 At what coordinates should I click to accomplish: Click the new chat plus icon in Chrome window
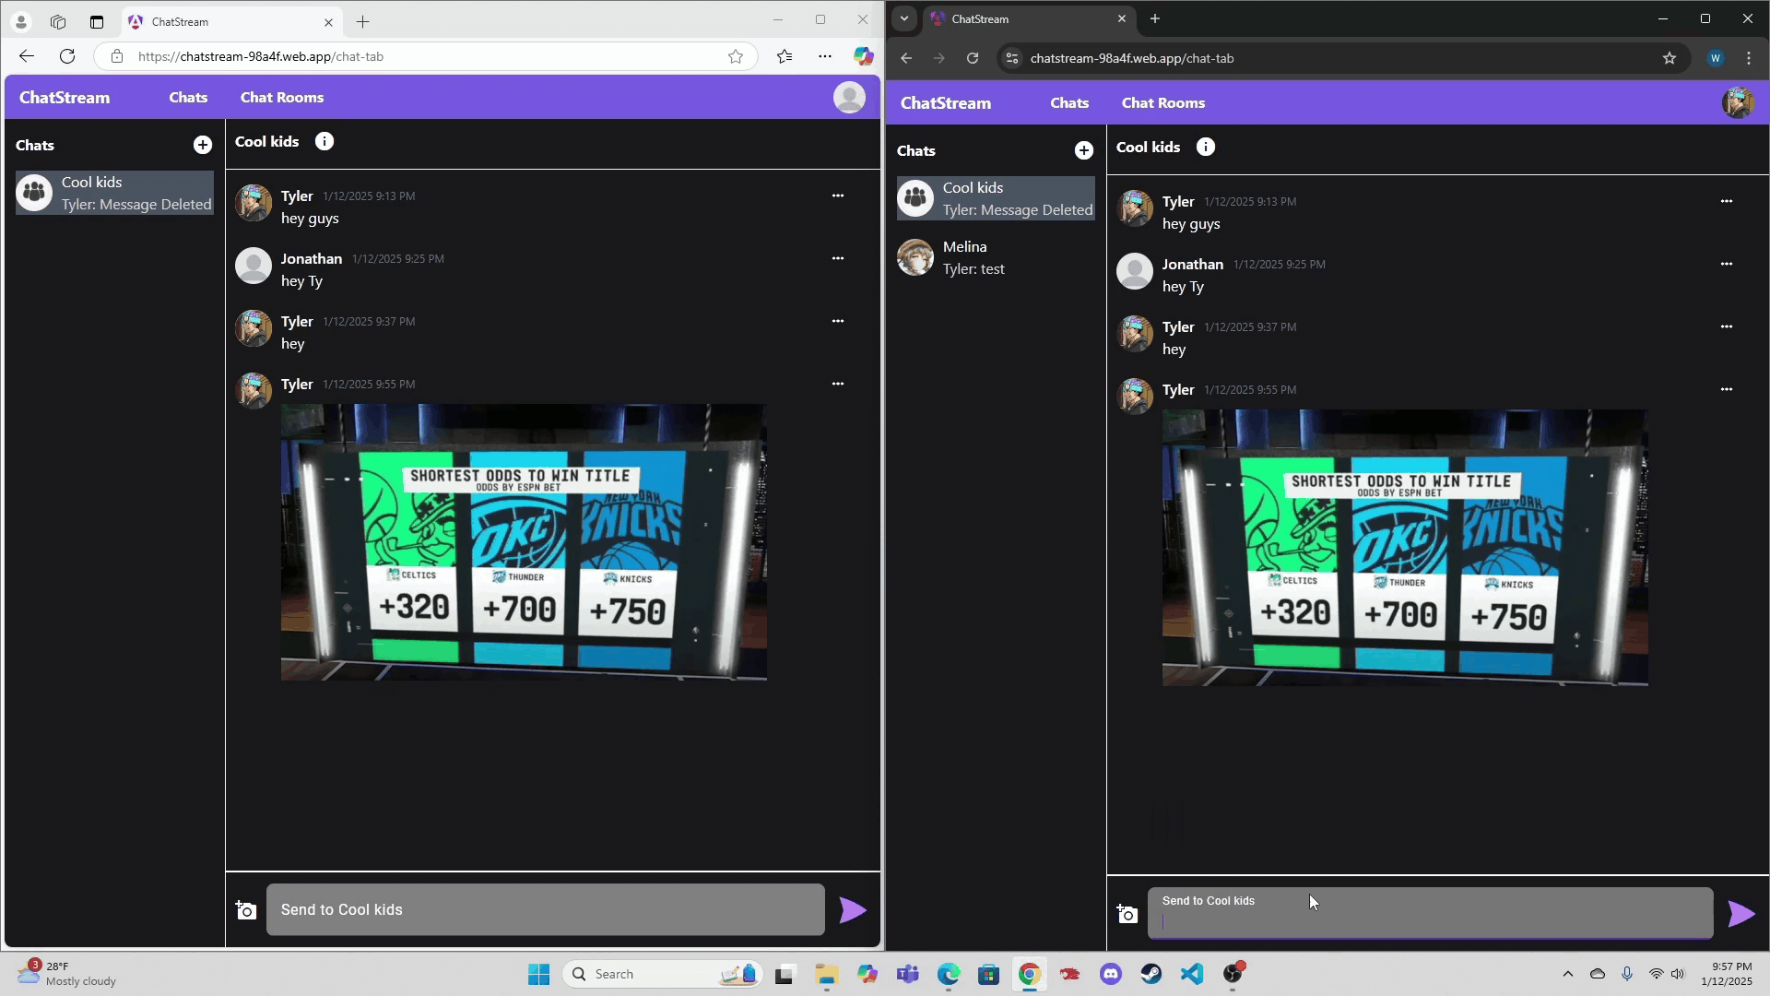[x=1084, y=150]
